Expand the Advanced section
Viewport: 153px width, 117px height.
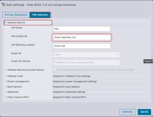tap(6, 92)
